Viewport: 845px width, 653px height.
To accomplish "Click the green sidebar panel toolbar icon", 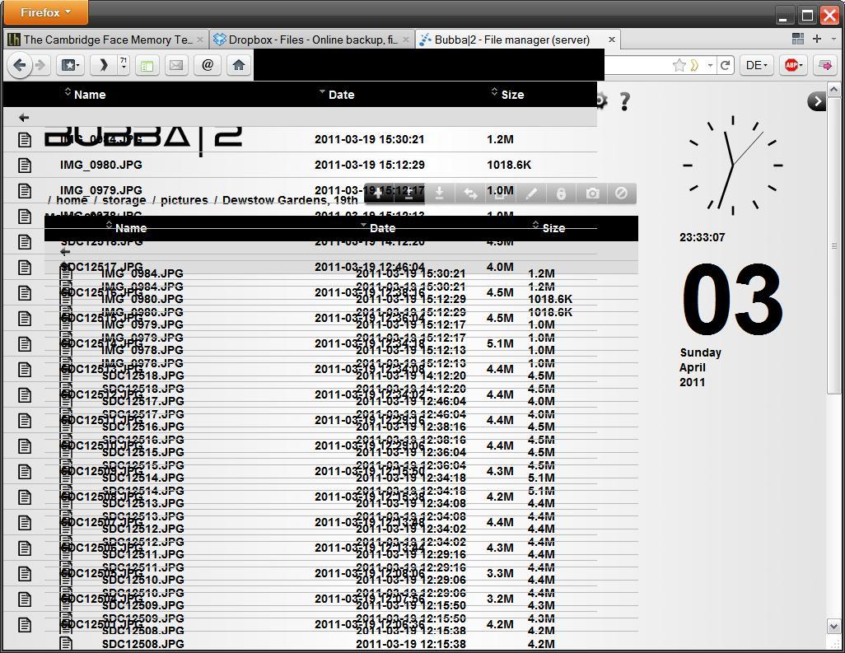I will [147, 66].
